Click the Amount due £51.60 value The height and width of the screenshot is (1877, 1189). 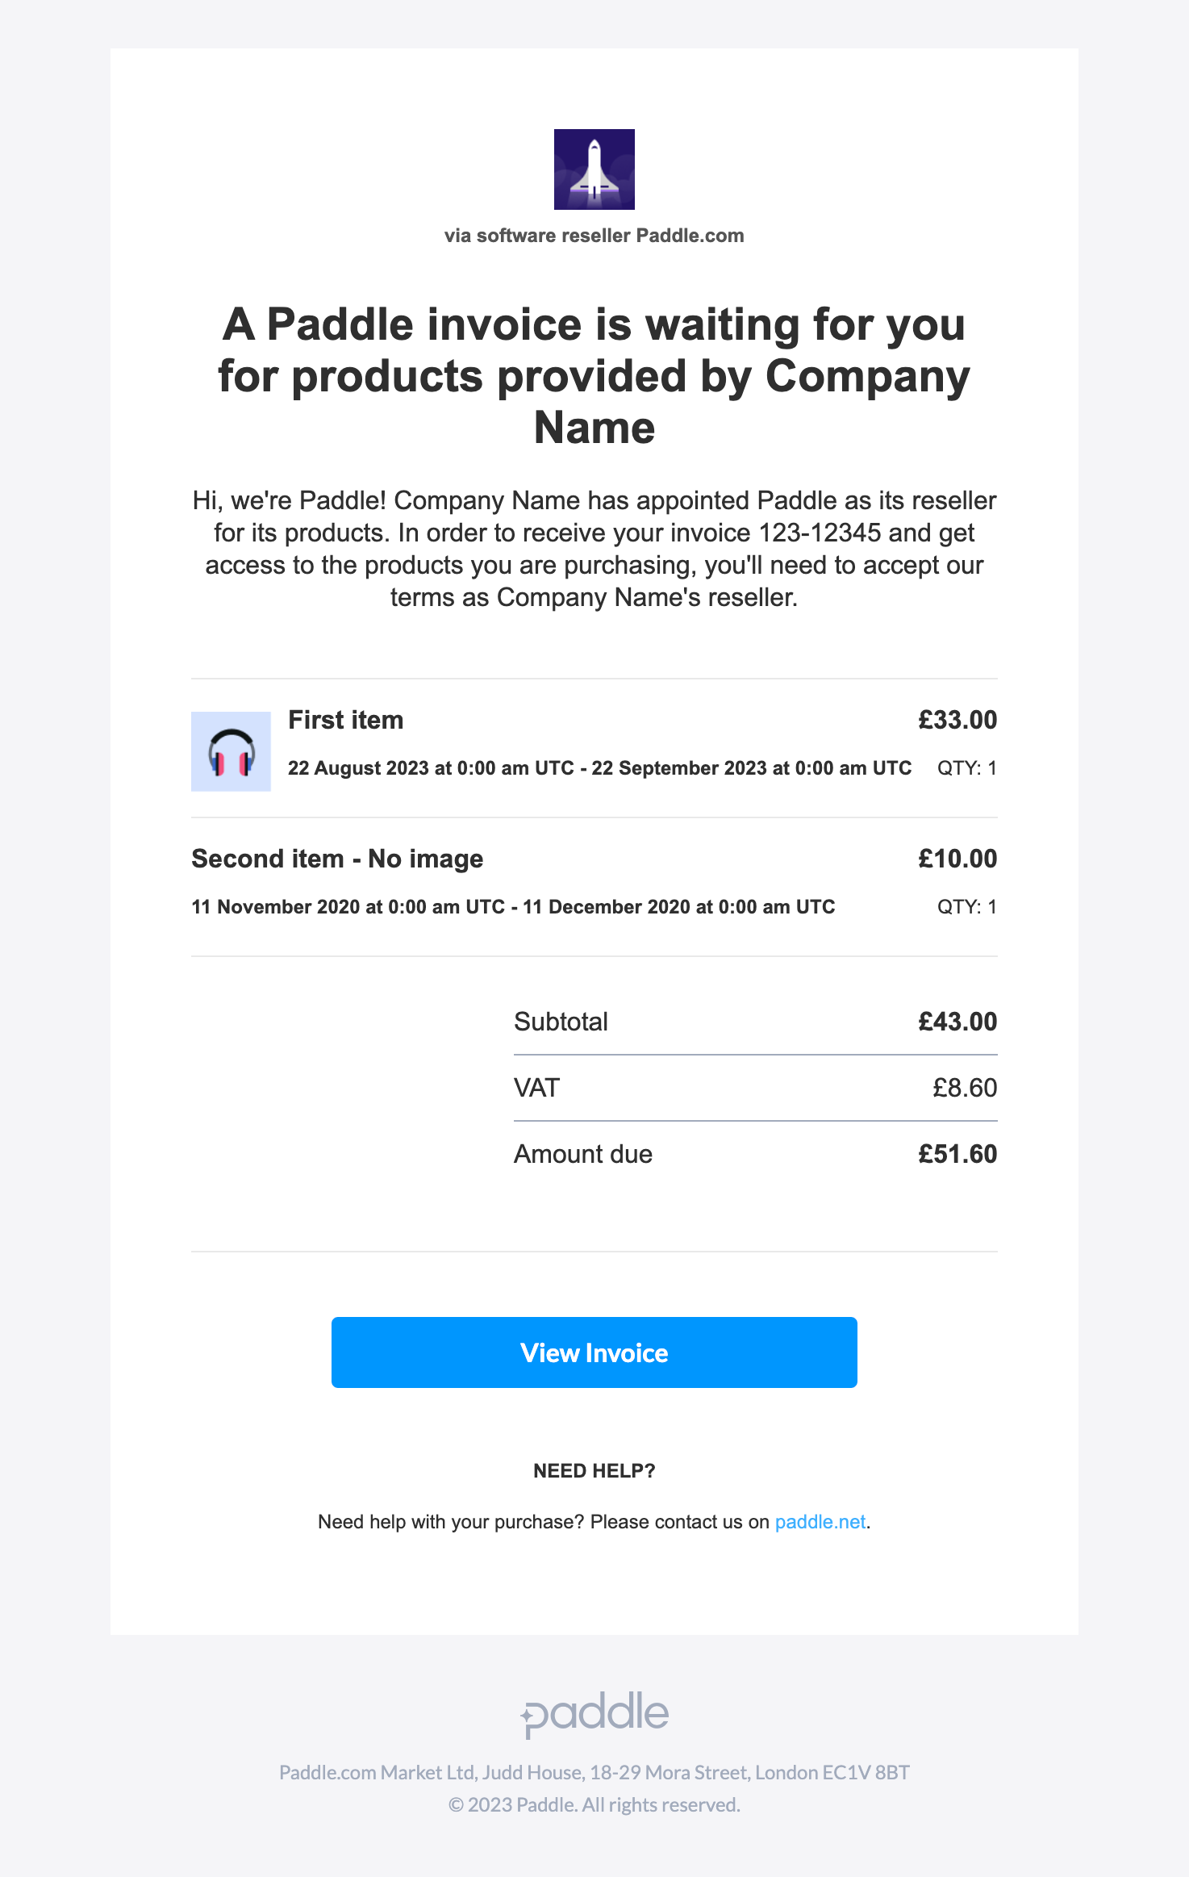pos(957,1154)
